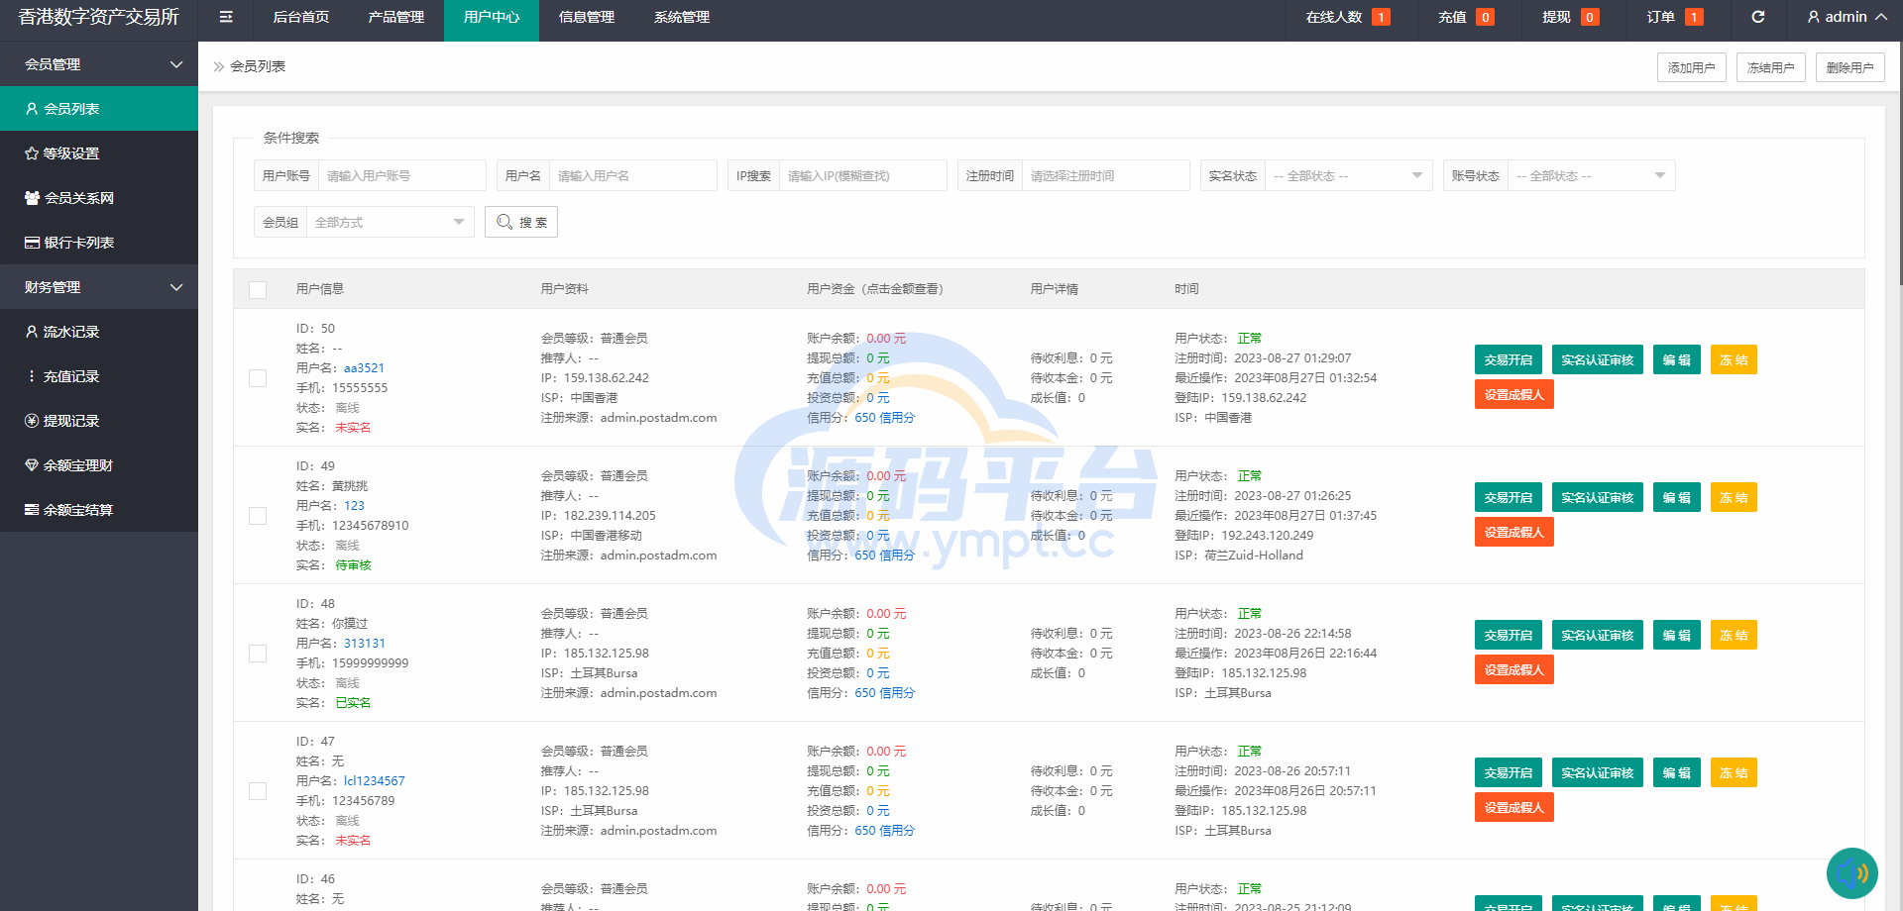Open the 实名状态 dropdown
Screen dimensions: 1903x911
(x=1348, y=175)
